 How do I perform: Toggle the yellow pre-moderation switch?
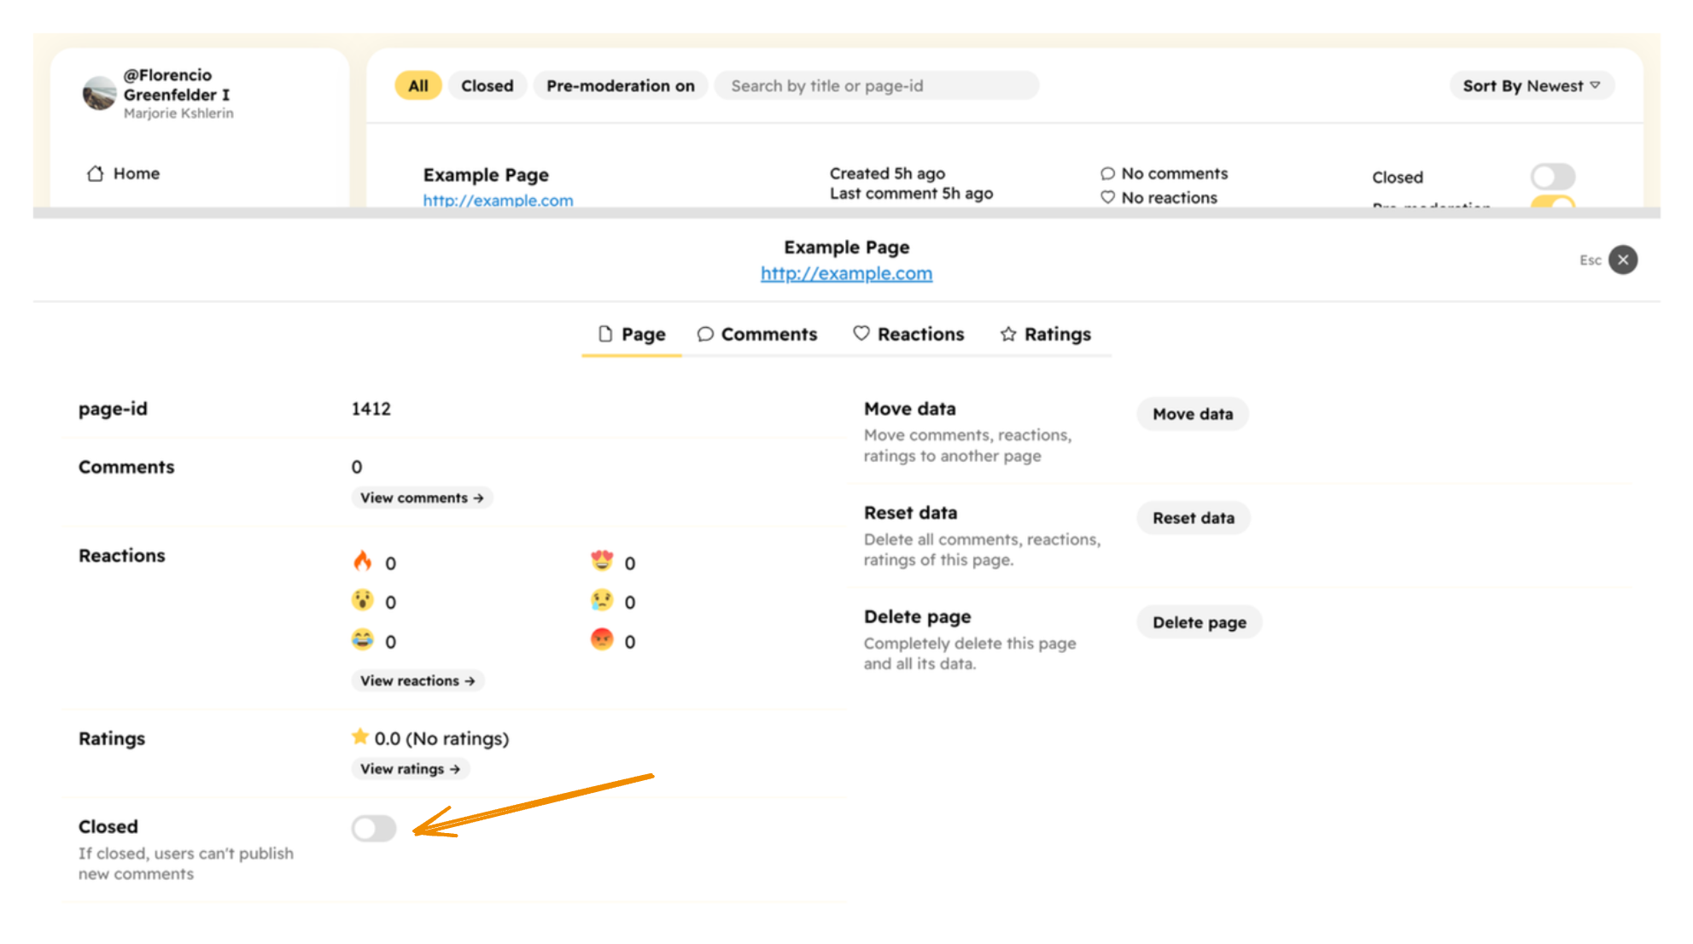1552,202
